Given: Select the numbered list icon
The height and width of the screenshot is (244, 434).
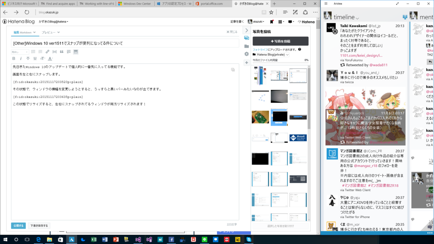Looking at the screenshot, I should (40, 52).
